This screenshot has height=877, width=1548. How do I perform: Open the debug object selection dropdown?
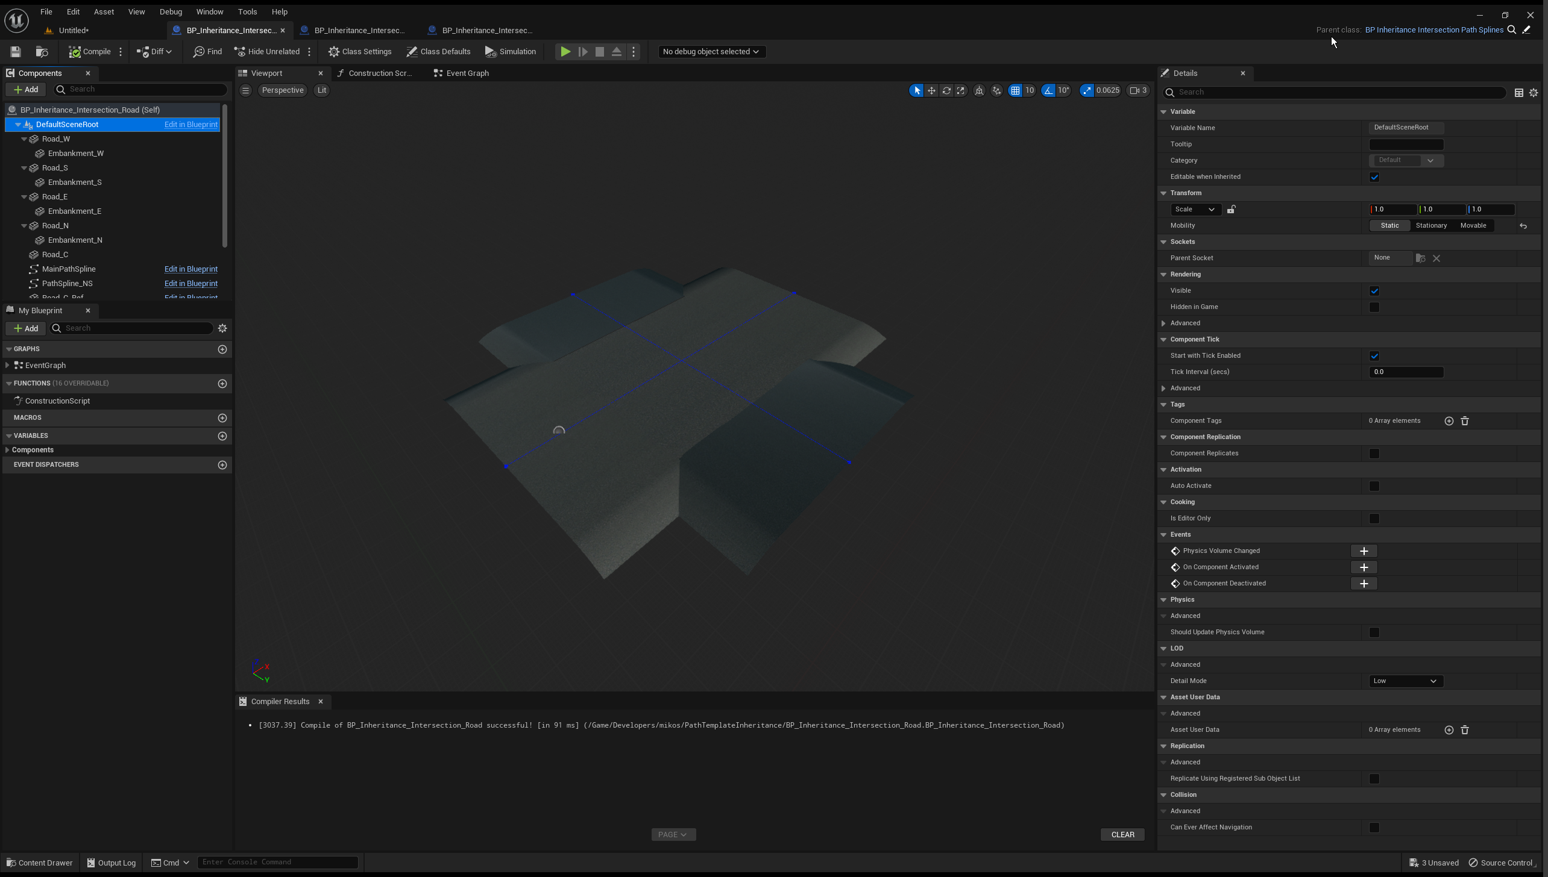point(711,52)
